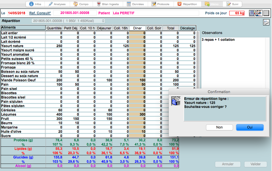Click the table vertical scrollbar
This screenshot has width=272, height=171.
(x=198, y=60)
